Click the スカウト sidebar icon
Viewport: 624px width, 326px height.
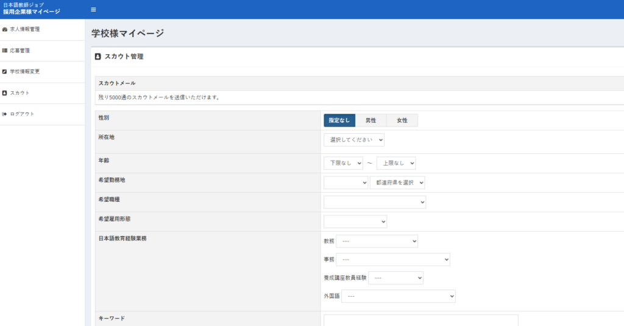tap(5, 93)
